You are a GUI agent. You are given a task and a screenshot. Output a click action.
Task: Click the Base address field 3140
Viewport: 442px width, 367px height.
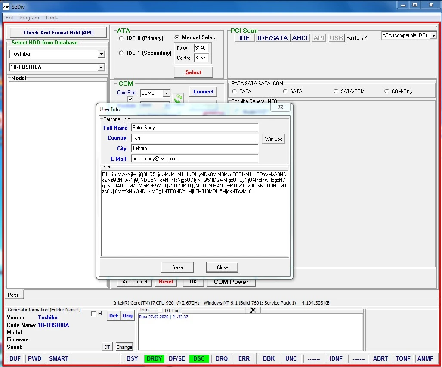point(201,48)
